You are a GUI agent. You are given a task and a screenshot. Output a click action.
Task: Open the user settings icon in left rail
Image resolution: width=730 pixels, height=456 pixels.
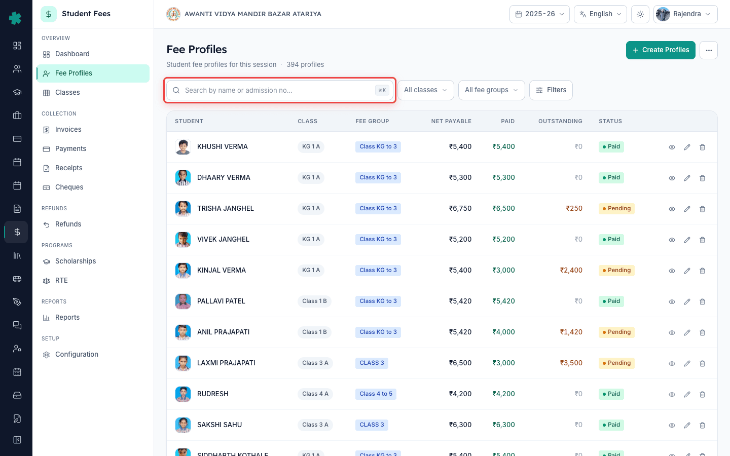17,349
